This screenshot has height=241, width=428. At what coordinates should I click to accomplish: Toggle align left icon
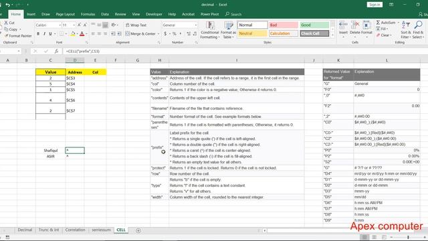(93, 33)
